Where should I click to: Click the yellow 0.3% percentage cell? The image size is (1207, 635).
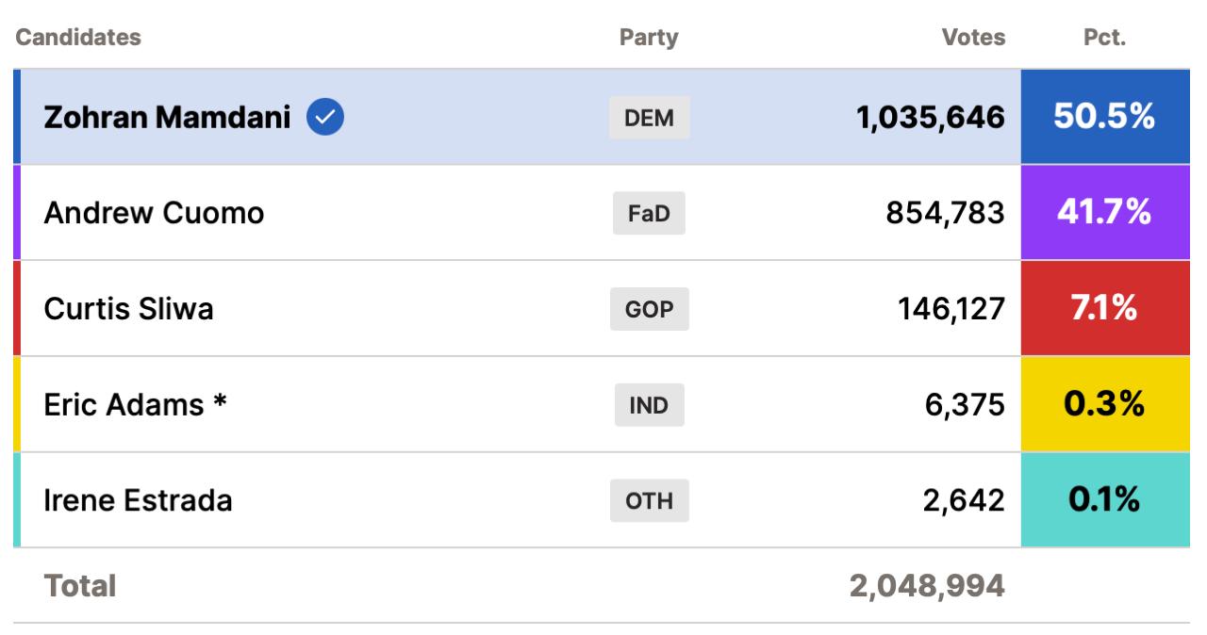1104,405
